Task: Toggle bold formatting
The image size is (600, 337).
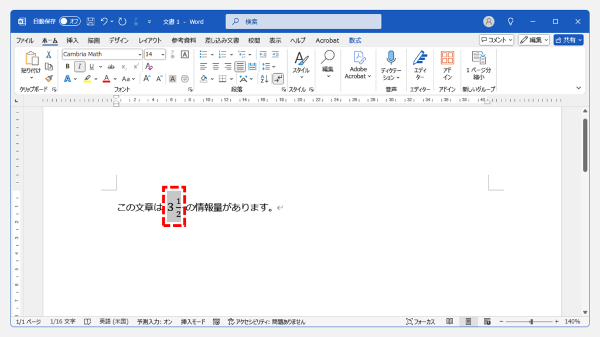Action: point(67,67)
